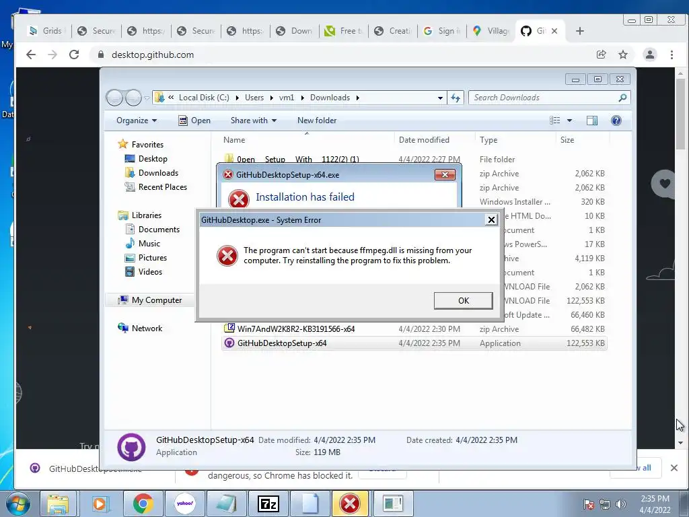Select Desktop under Favorites

(146, 159)
